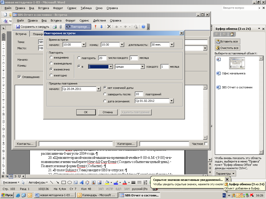Click the 'Вставить все' button
The image size is (266, 199).
227,41
